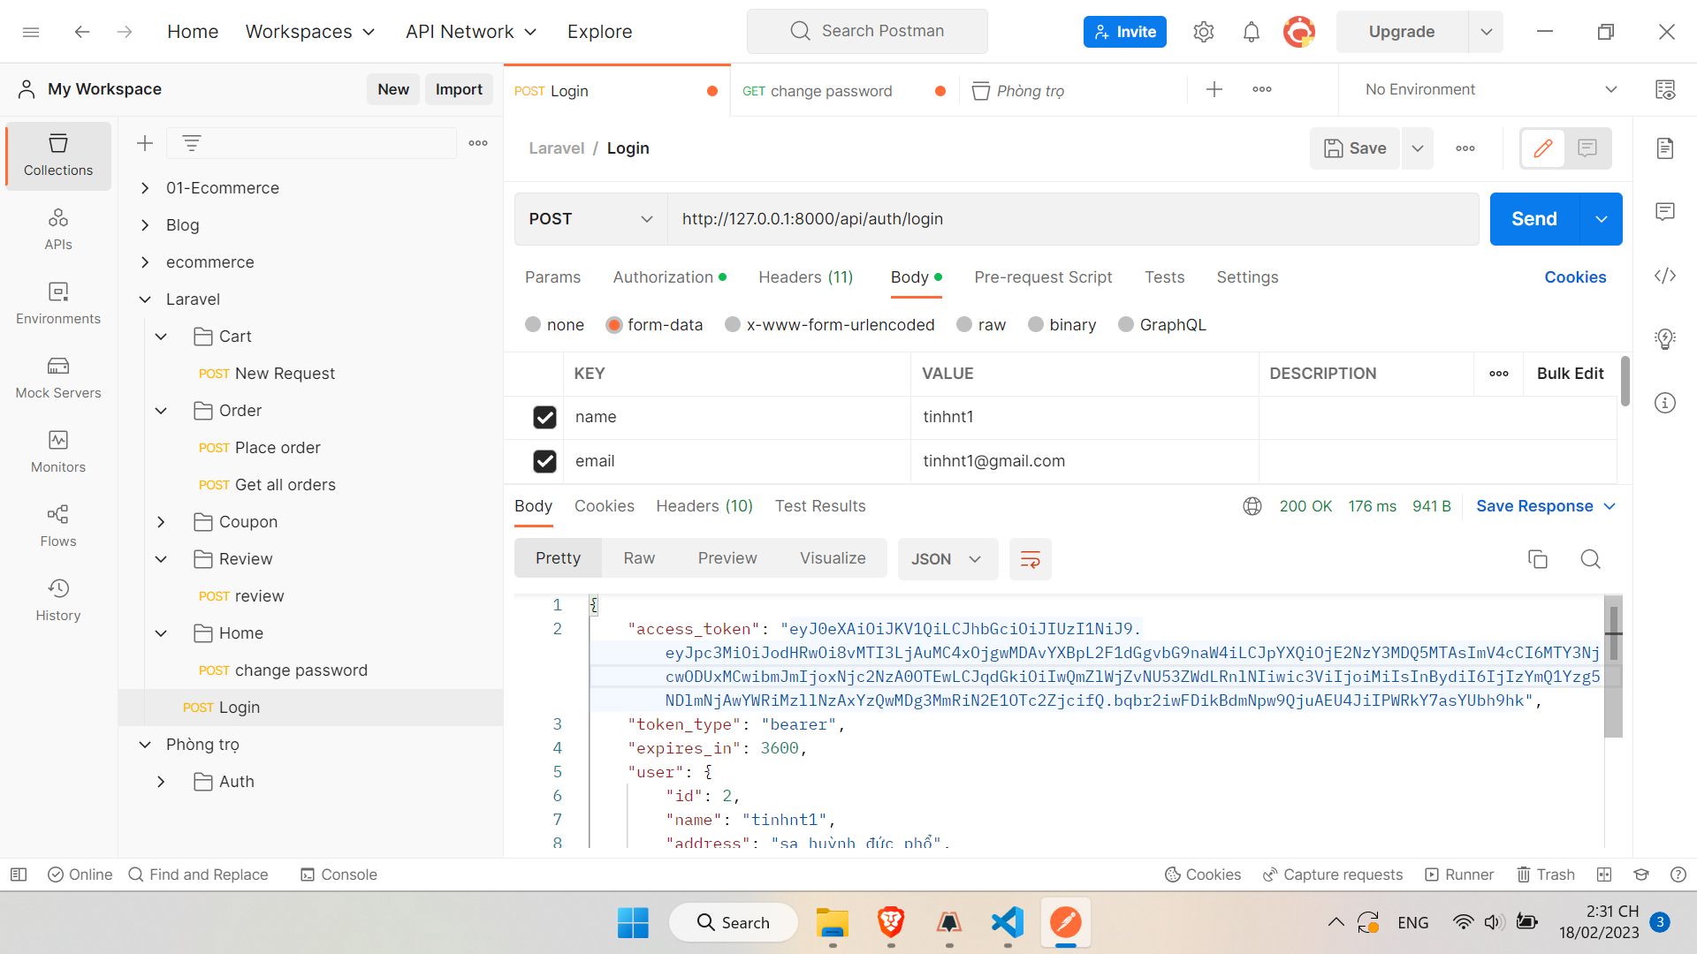Viewport: 1697px width, 954px height.
Task: Search within the response body
Action: point(1590,559)
